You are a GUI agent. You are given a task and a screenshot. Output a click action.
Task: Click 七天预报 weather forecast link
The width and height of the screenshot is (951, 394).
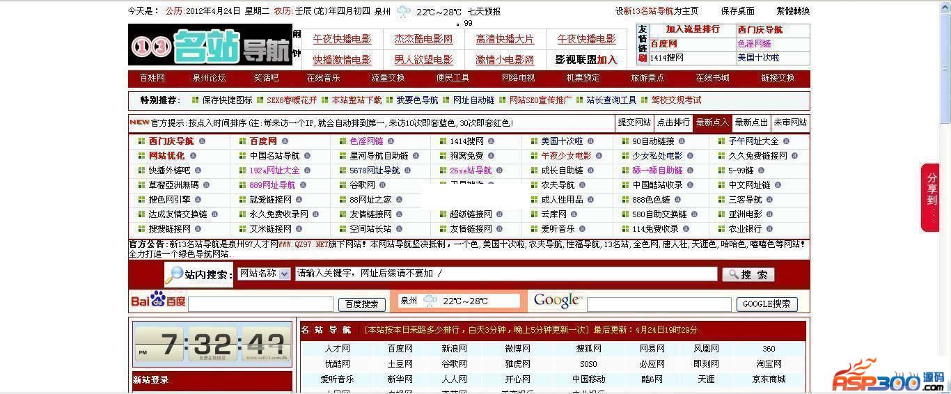pos(484,12)
